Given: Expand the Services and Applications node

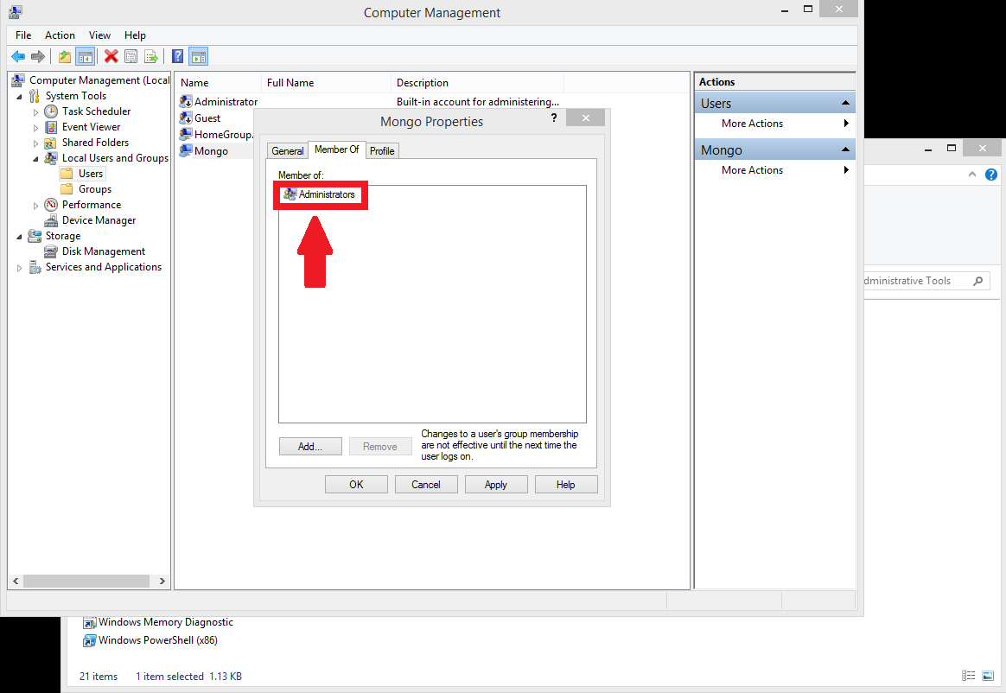Looking at the screenshot, I should pos(18,267).
